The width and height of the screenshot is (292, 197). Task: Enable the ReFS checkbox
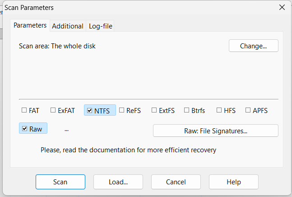click(x=122, y=110)
